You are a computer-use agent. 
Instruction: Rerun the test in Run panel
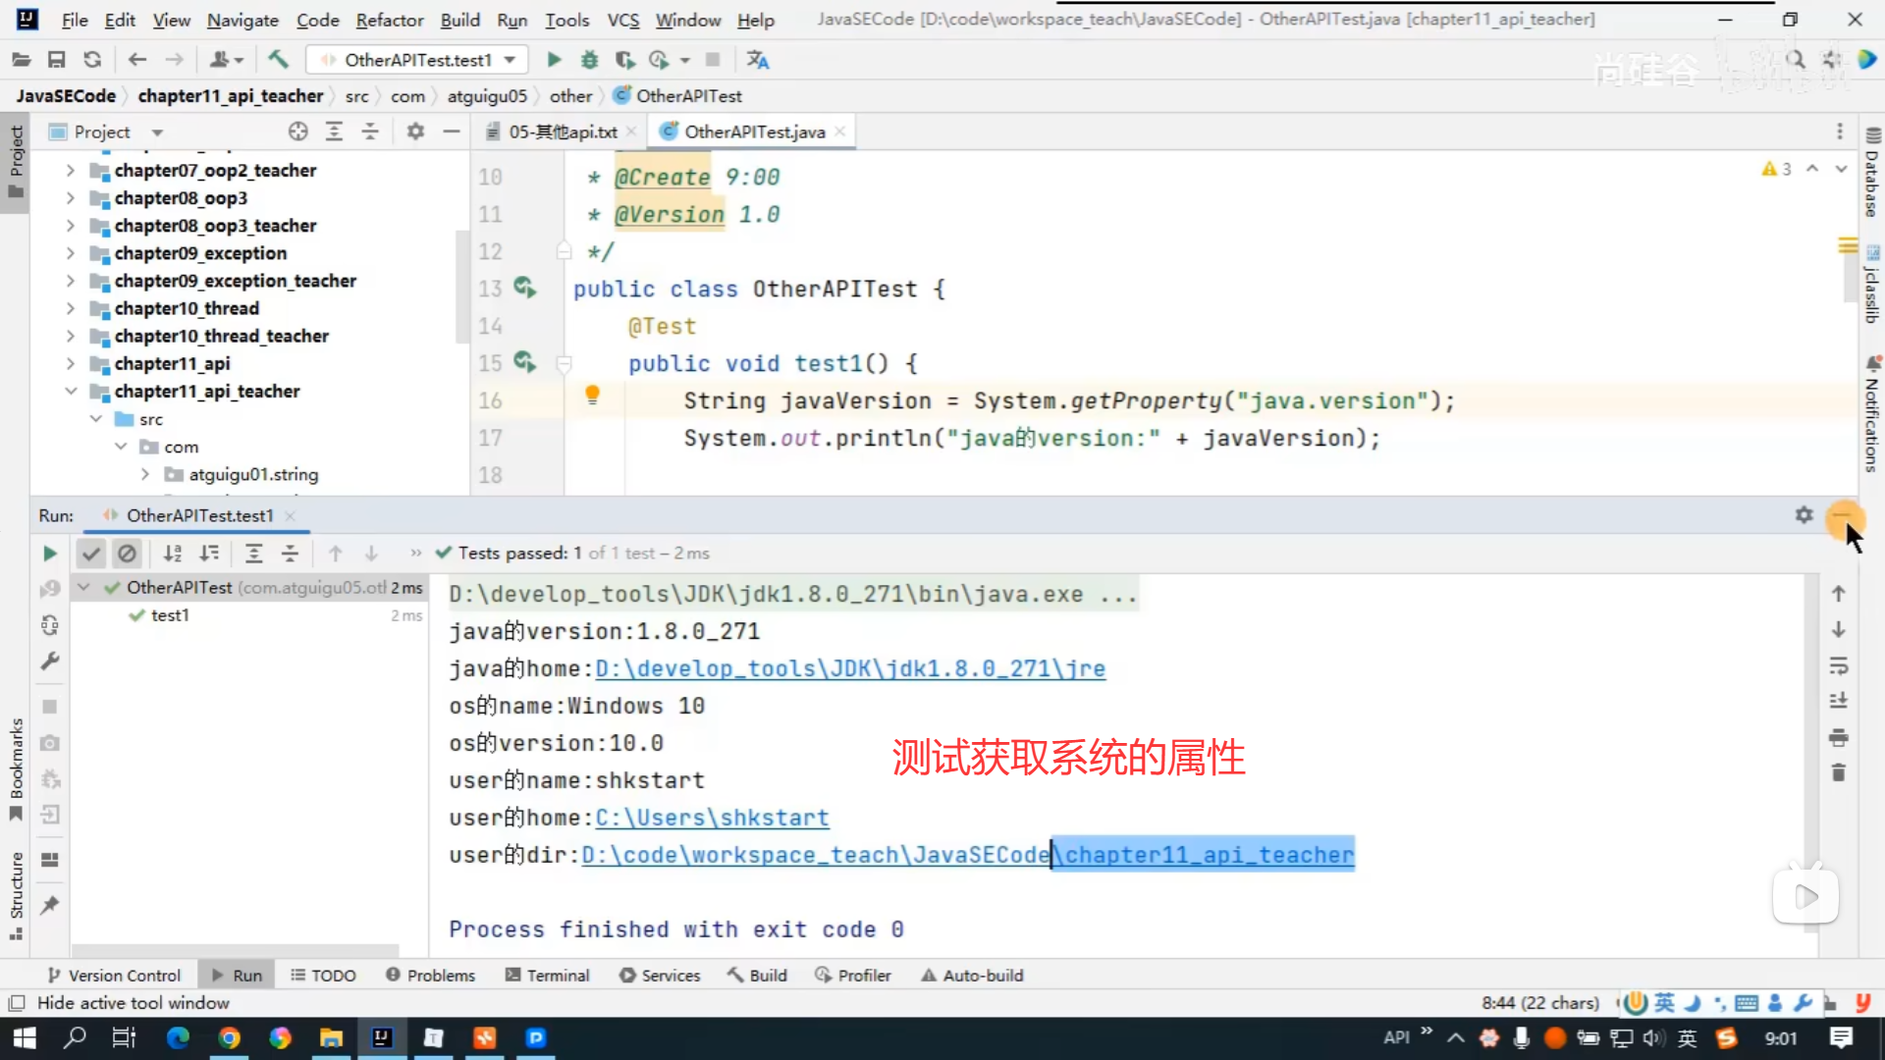[x=49, y=554]
